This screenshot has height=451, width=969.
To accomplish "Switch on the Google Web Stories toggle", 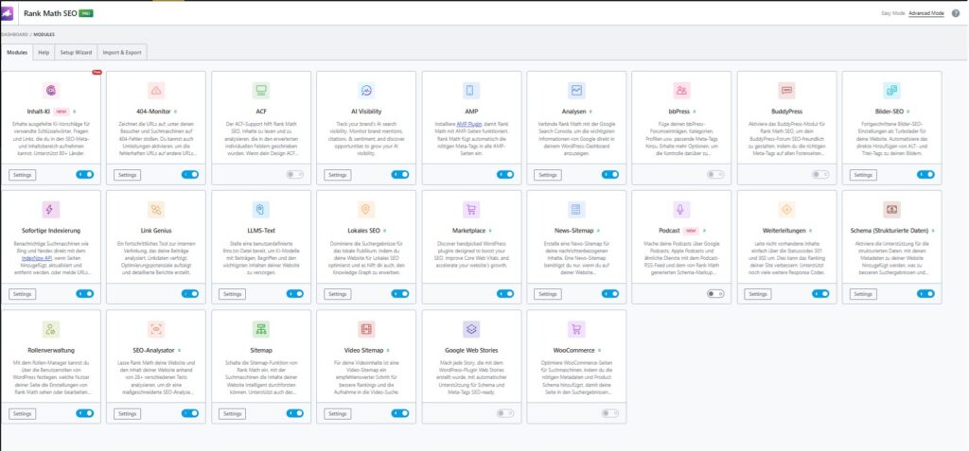I will tap(505, 413).
